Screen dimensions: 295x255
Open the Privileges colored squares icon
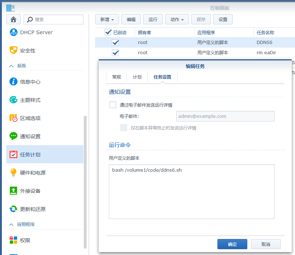point(13,240)
